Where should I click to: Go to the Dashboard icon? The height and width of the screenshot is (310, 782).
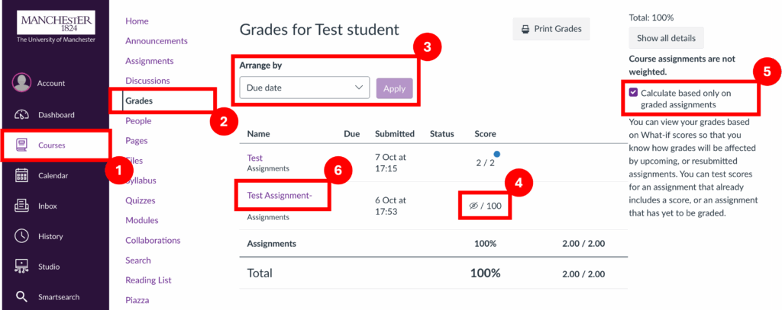coord(21,115)
